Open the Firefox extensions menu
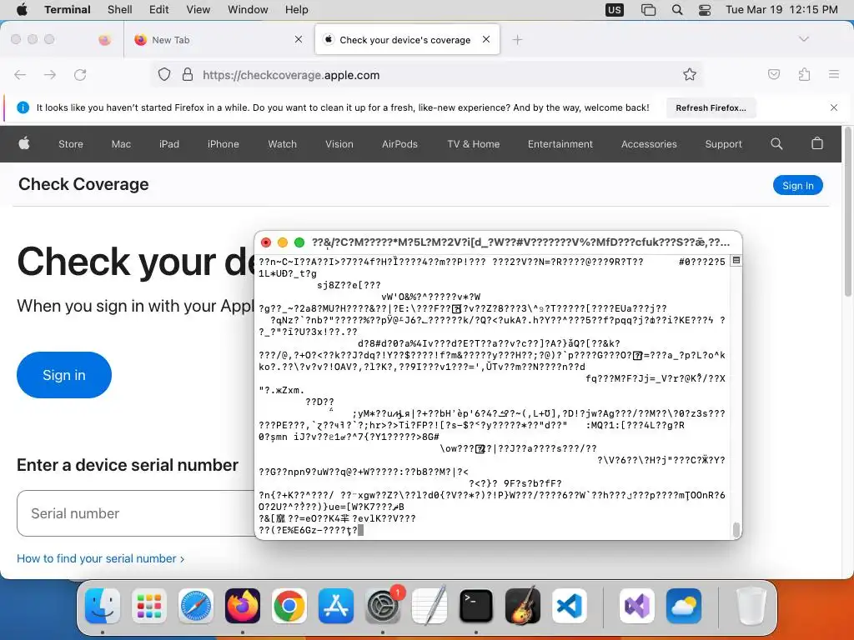 (805, 74)
